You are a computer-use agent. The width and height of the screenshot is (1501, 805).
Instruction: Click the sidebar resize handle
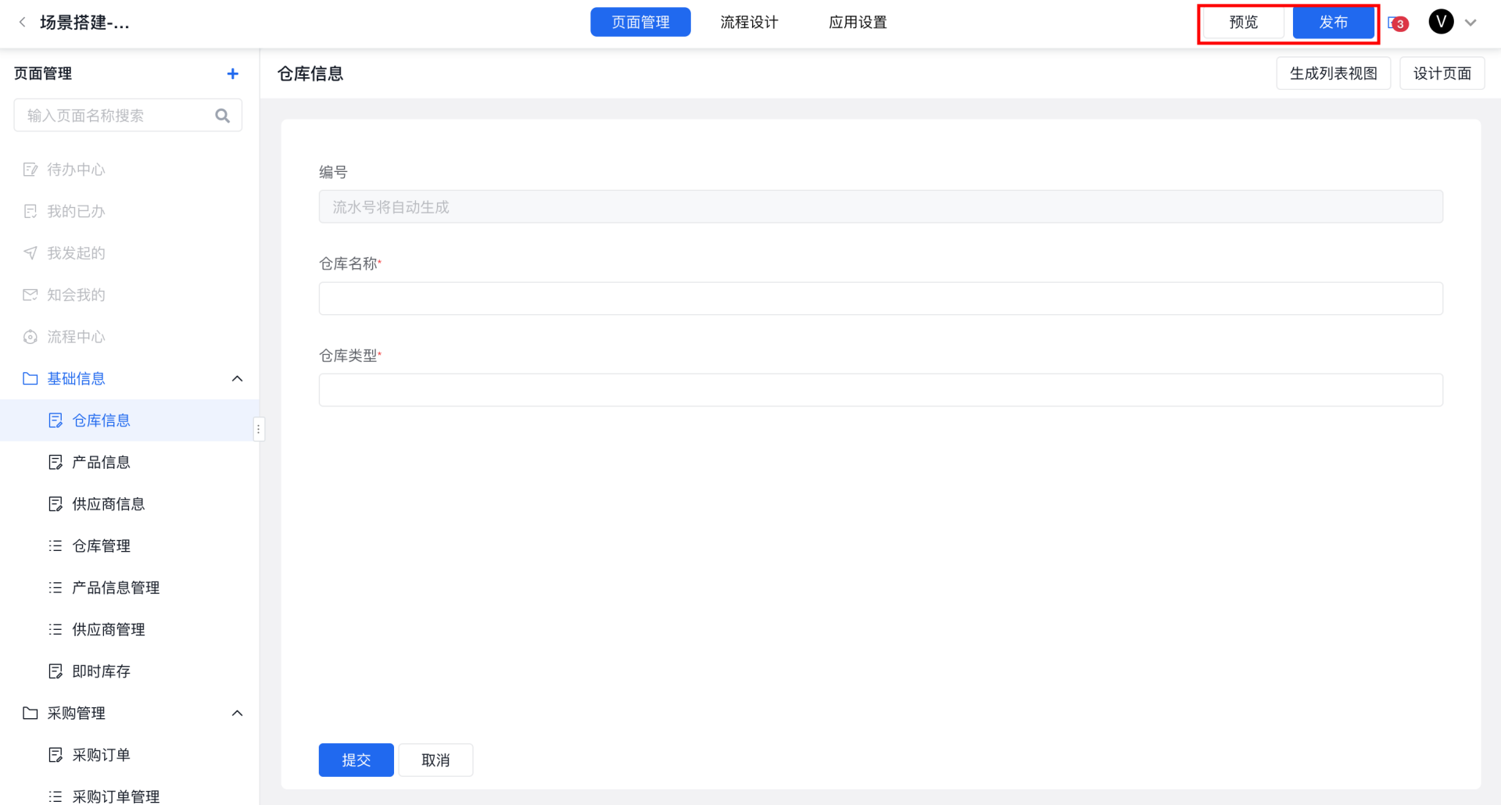coord(259,429)
